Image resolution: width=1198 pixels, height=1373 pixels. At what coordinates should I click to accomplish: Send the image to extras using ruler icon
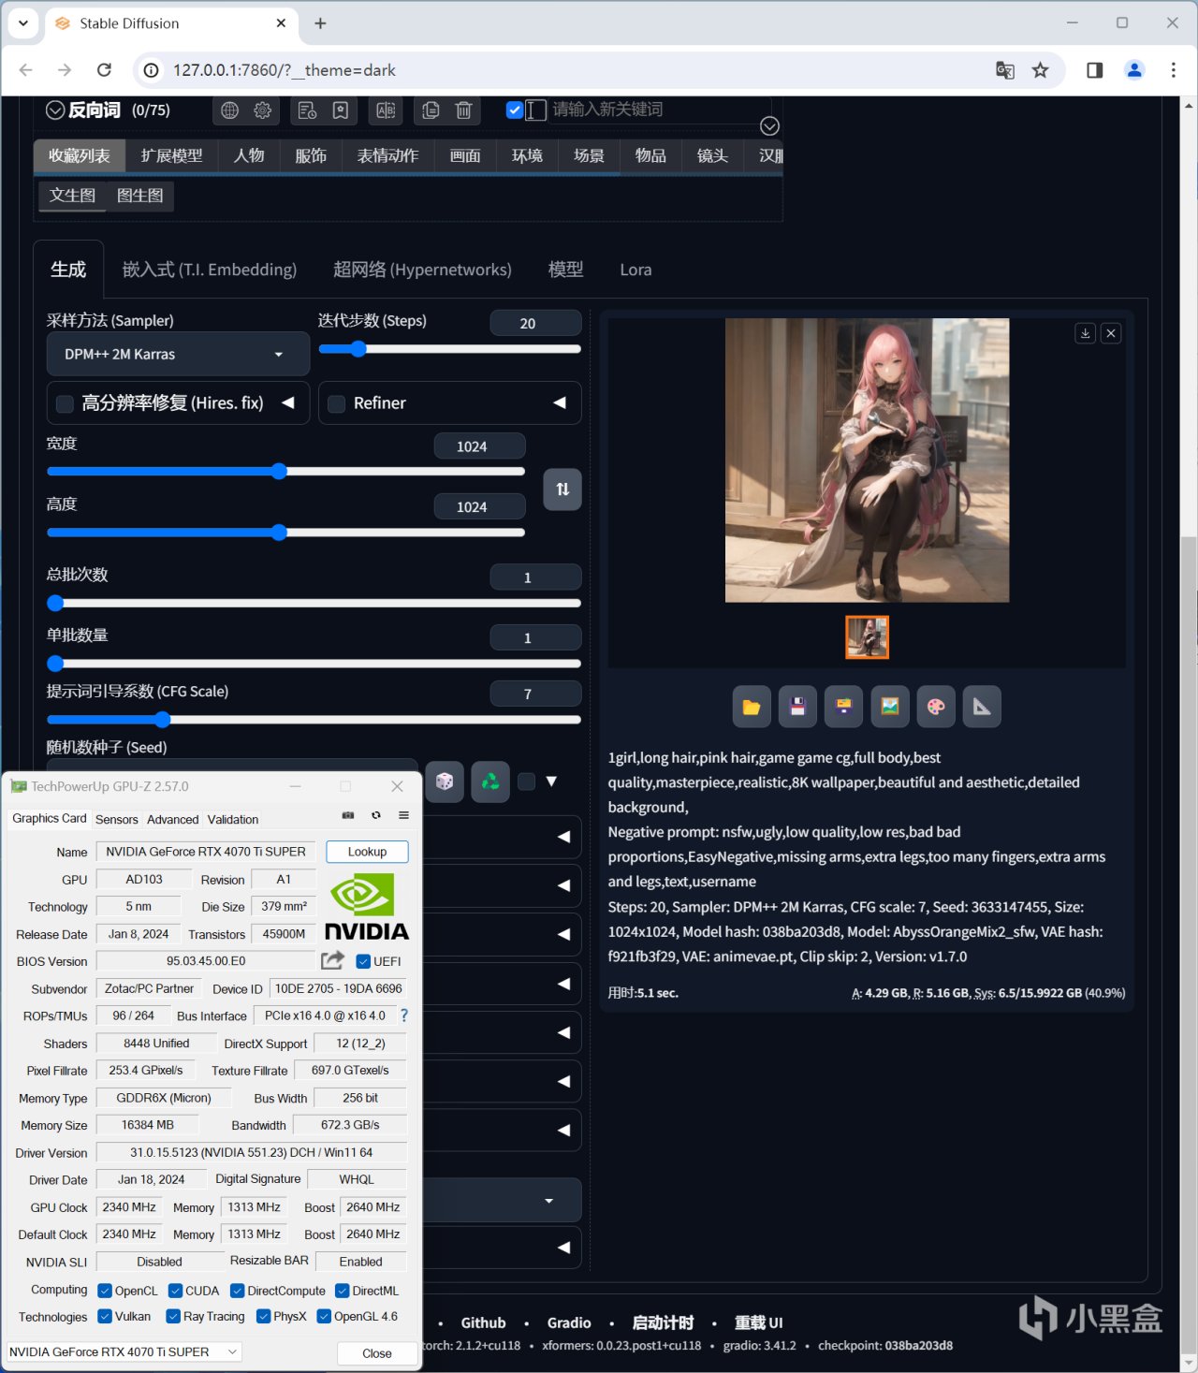pyautogui.click(x=982, y=707)
